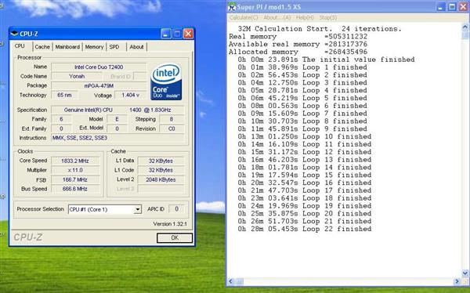The image size is (470, 293).
Task: Click the 'Loop 1 finished' line
Action: click(302, 67)
